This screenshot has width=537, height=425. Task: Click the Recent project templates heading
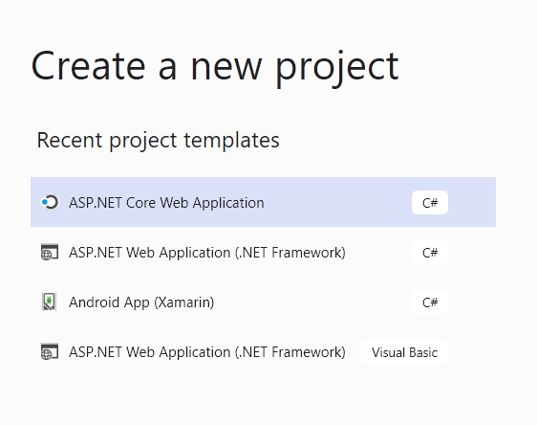(159, 141)
